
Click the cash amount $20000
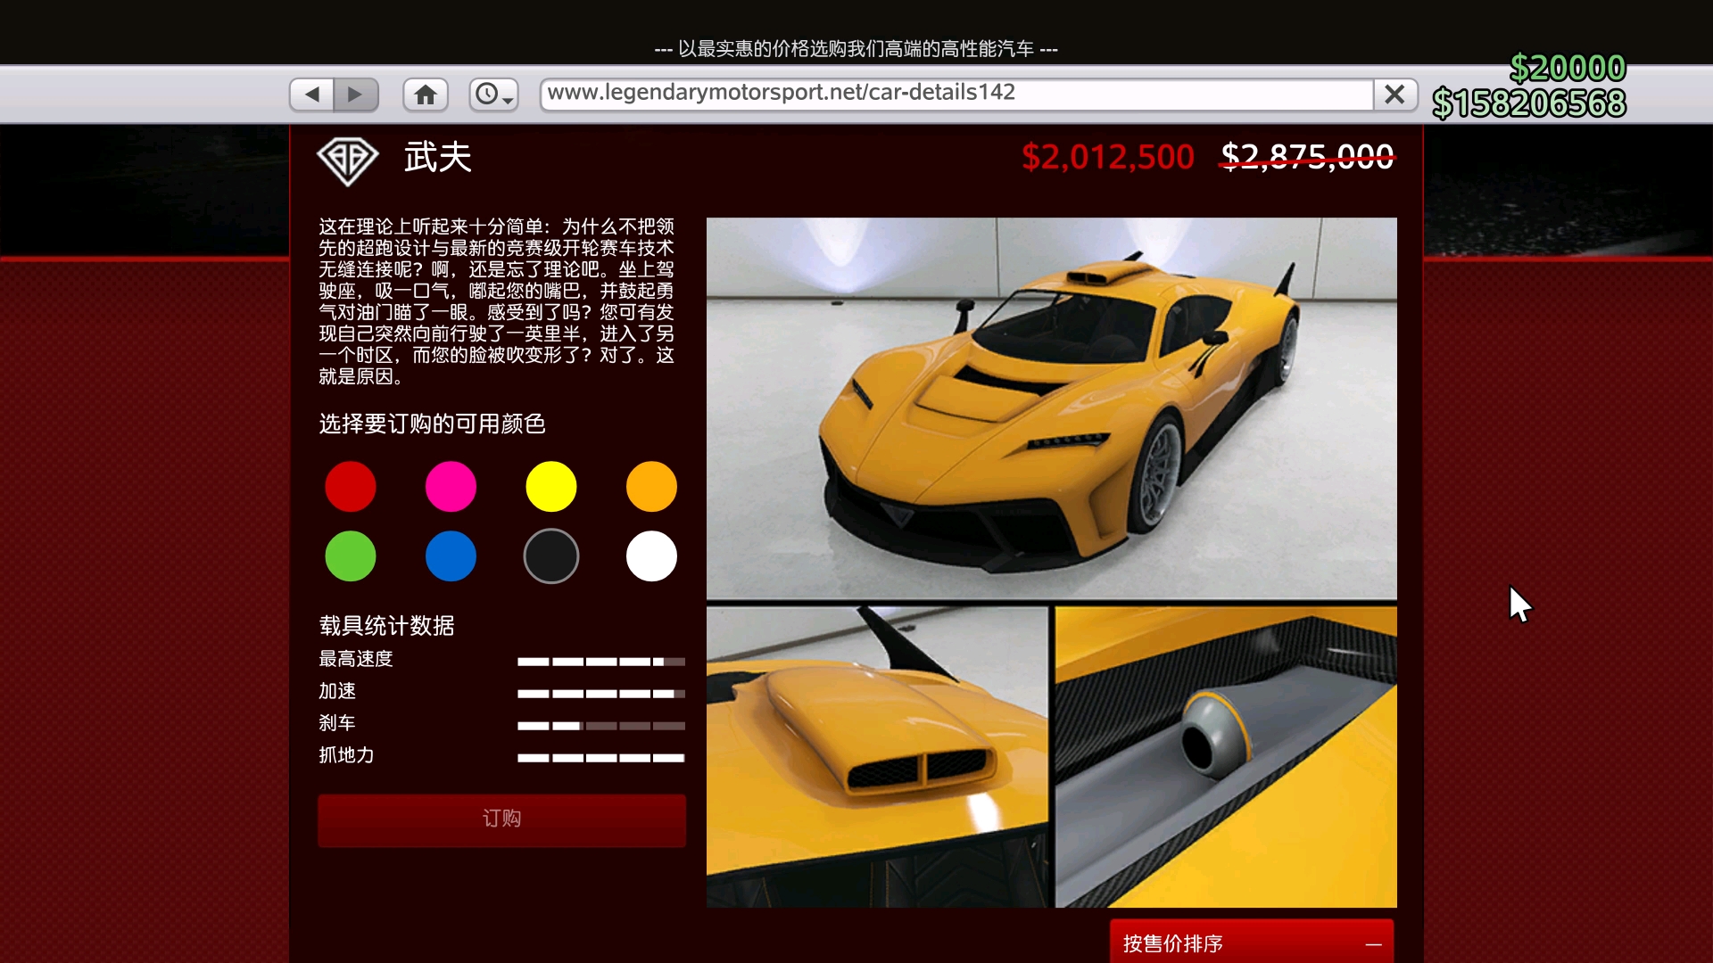coord(1568,68)
